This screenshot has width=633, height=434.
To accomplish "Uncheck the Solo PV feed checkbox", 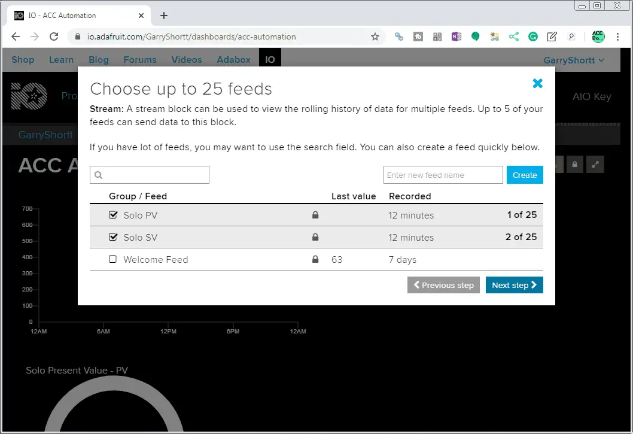I will pyautogui.click(x=113, y=215).
